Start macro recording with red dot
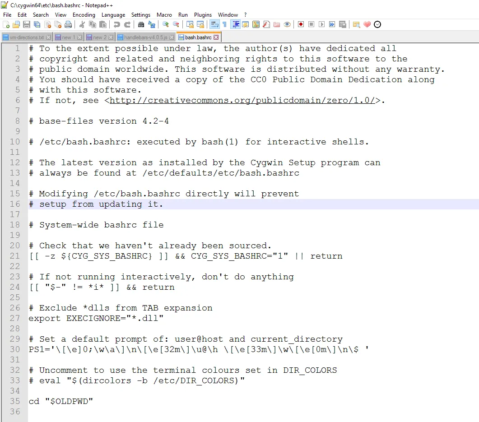The image size is (479, 422). 301,24
